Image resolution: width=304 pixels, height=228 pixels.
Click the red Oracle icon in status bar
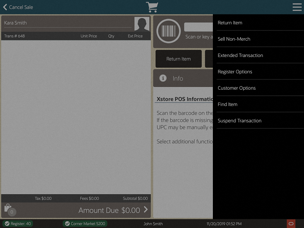(x=291, y=223)
